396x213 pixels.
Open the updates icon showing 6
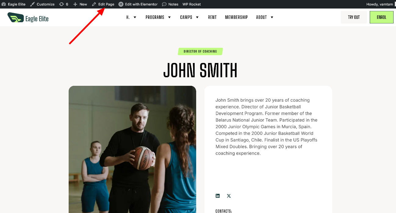tap(62, 4)
